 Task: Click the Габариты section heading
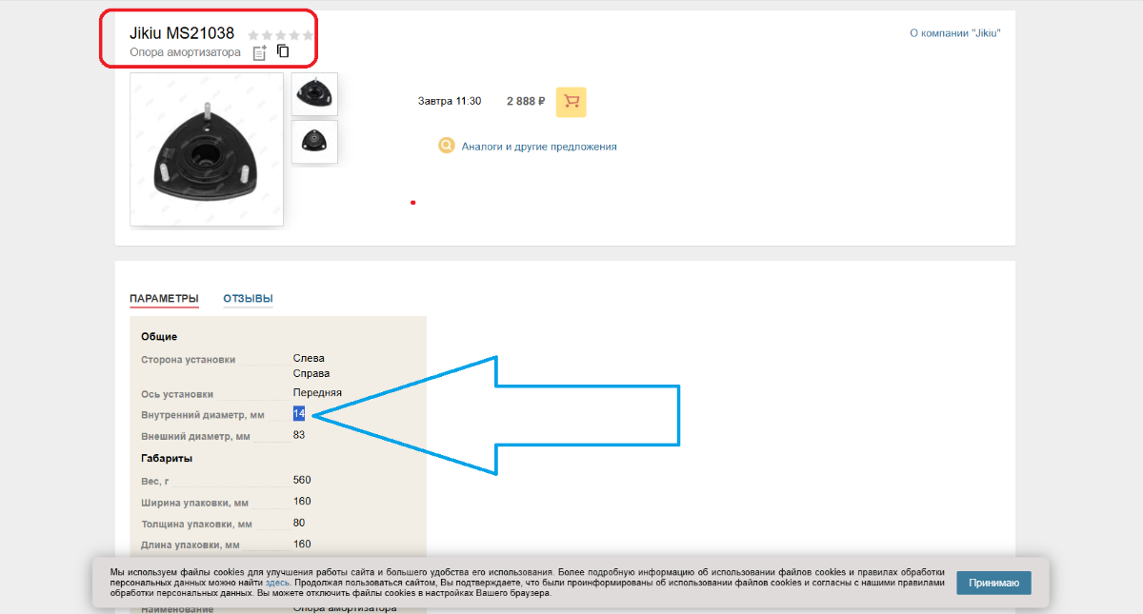pyautogui.click(x=167, y=459)
